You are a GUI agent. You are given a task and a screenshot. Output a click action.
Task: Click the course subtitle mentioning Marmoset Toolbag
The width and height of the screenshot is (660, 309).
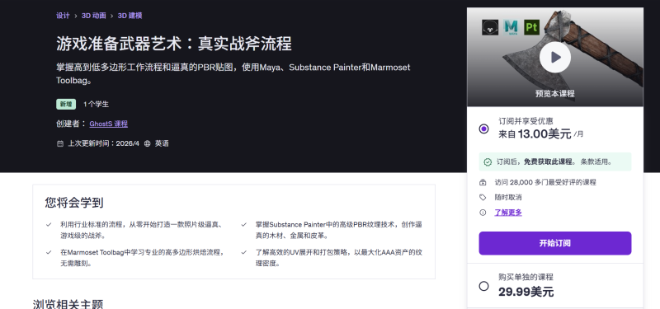click(x=233, y=73)
